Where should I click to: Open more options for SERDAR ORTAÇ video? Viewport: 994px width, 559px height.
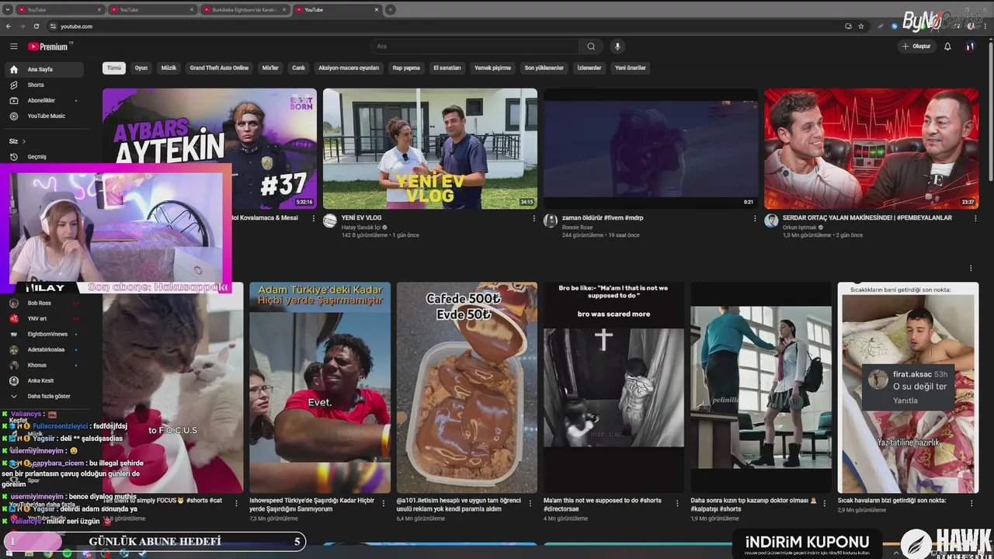(x=975, y=219)
